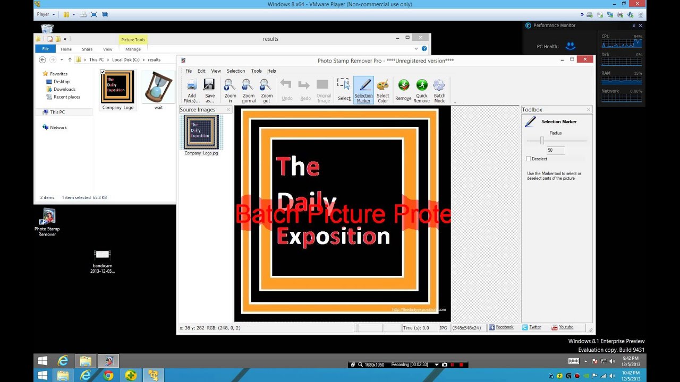Click the Bandicam pause recording button

(453, 364)
